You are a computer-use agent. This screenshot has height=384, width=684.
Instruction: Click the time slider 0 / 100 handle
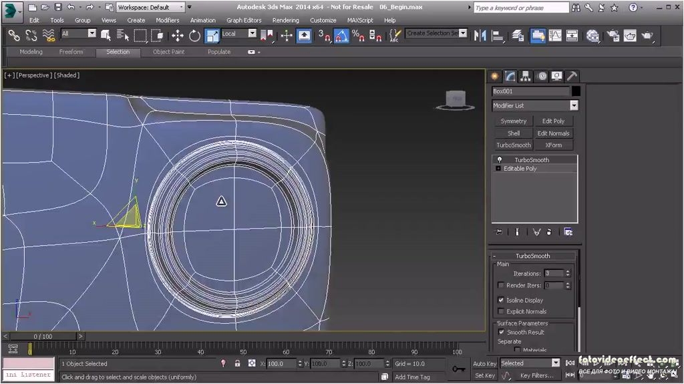43,337
